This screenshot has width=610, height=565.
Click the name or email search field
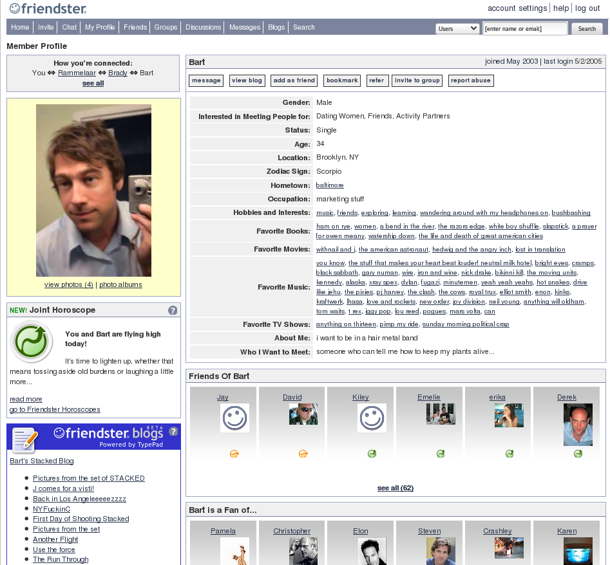pyautogui.click(x=524, y=28)
